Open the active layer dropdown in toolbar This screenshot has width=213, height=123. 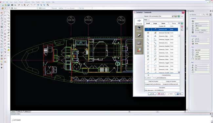click(x=24, y=8)
